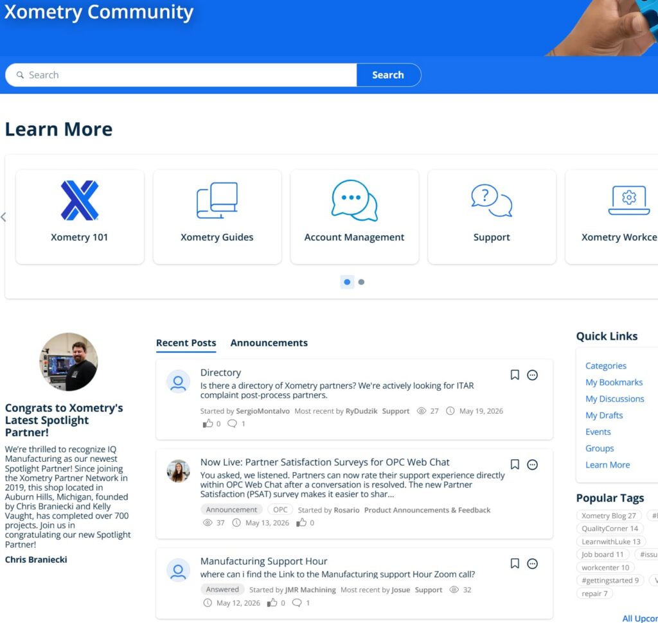Click comment icon on Directory post
Screen dimensions: 658x623
pos(232,424)
